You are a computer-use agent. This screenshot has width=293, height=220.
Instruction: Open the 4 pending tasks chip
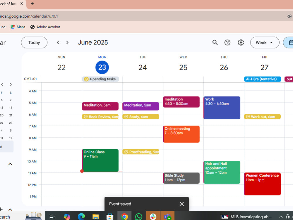100,79
